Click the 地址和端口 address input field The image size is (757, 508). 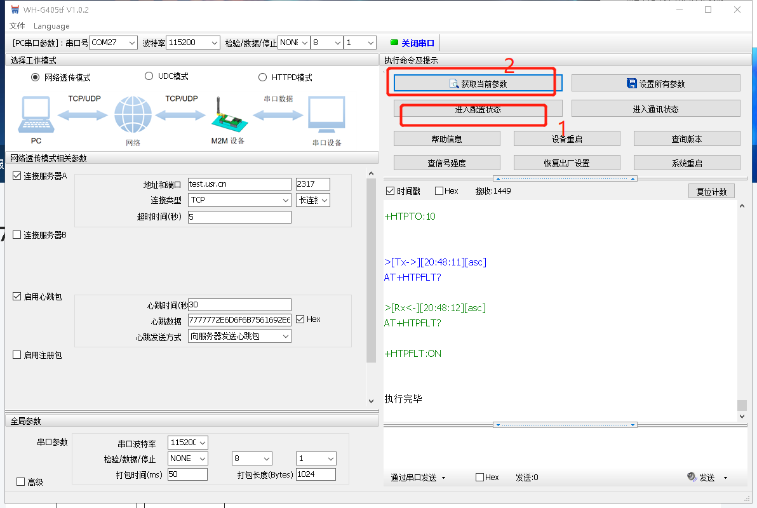[x=239, y=184]
